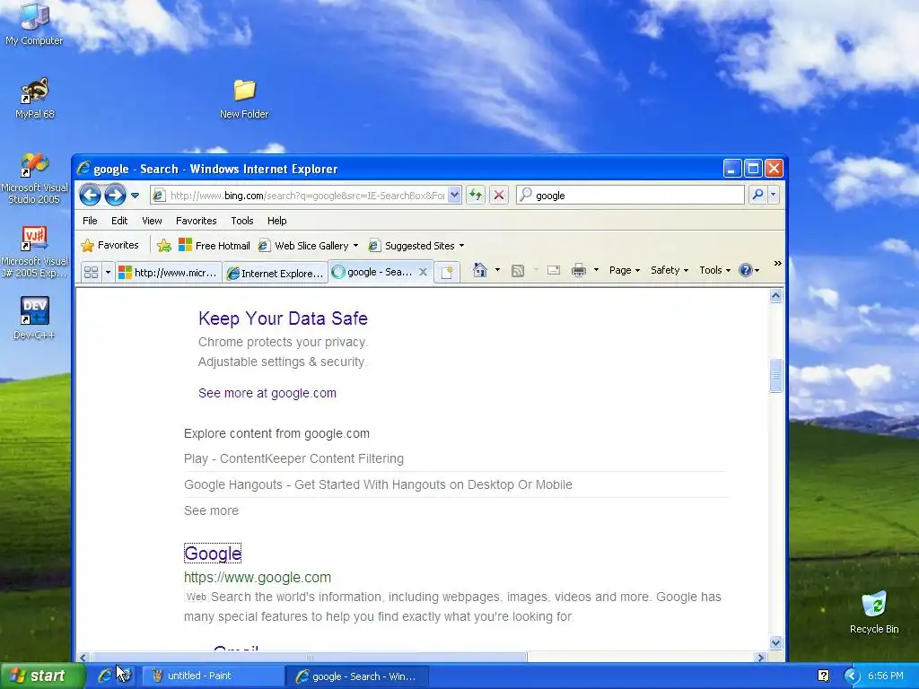The height and width of the screenshot is (689, 919).
Task: Click the vertical scrollbar thumb
Action: [x=775, y=375]
